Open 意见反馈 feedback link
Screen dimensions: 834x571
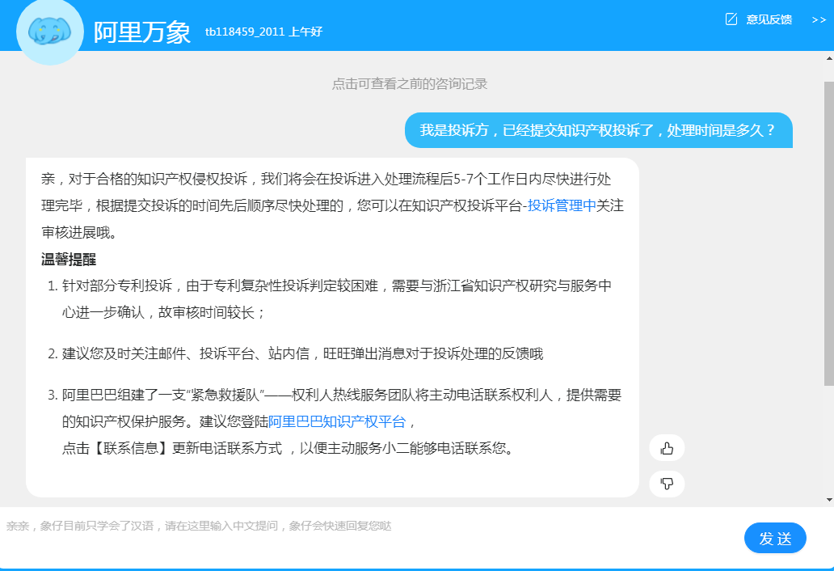[769, 19]
